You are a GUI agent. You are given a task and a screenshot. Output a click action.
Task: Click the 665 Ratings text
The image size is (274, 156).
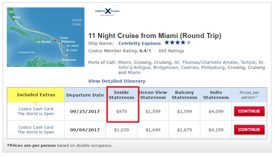(x=171, y=51)
